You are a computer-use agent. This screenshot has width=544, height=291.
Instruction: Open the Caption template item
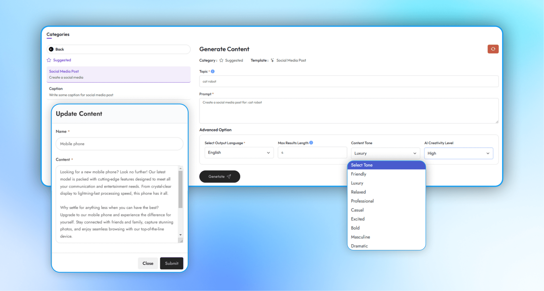[118, 92]
